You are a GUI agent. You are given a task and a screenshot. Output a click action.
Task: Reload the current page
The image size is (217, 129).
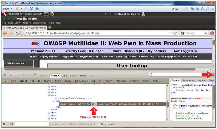point(176,33)
